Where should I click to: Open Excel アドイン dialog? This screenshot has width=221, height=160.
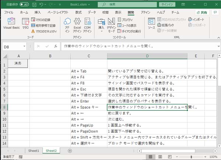tap(77, 24)
